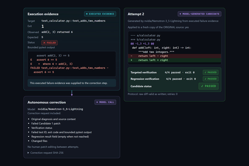Click the 'Bounded pytest output' label
Screen dimensions: 249x166
(41, 47)
